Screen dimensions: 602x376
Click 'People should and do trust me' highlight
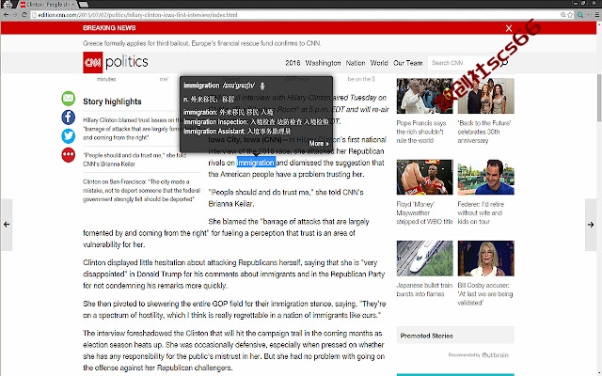click(135, 160)
